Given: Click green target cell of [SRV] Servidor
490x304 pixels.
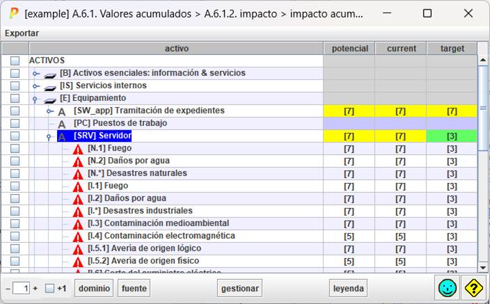Looking at the screenshot, I should coord(452,136).
